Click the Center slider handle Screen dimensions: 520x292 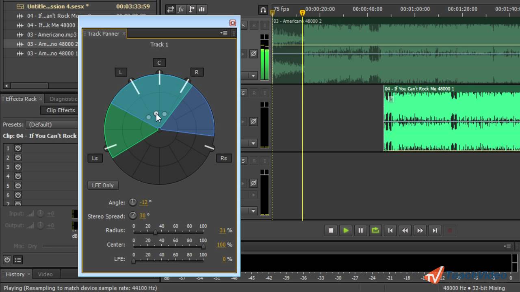[x=203, y=247]
